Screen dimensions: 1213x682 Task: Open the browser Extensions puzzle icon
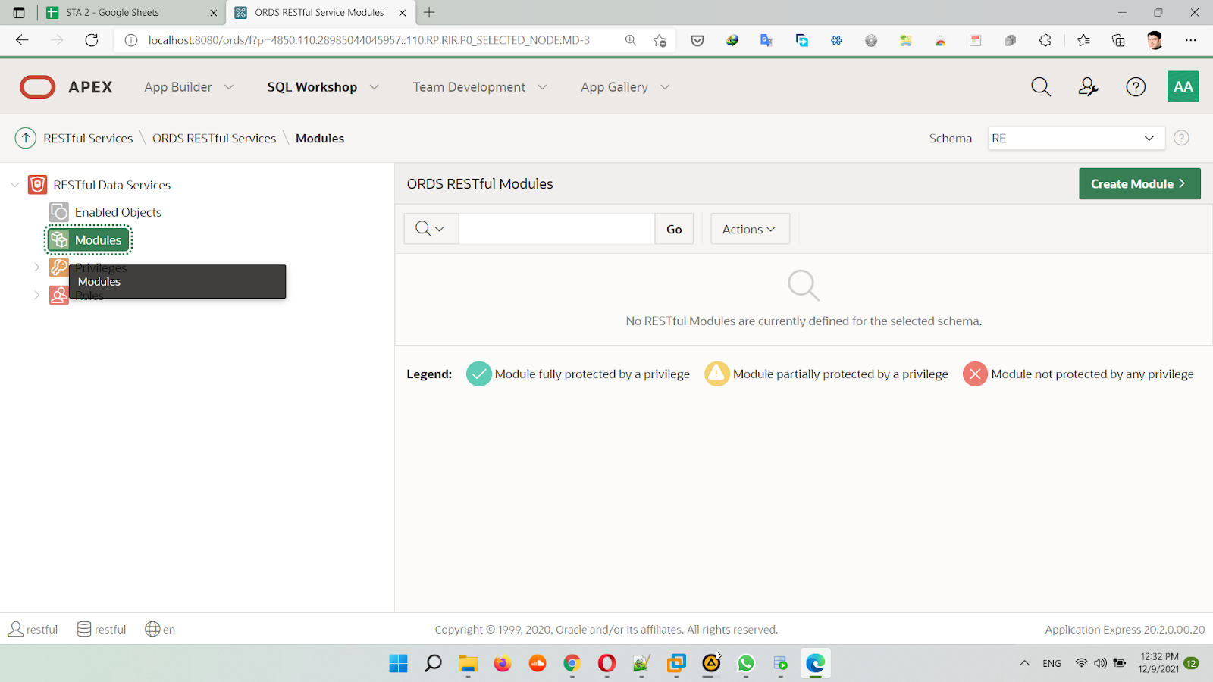tap(1045, 40)
